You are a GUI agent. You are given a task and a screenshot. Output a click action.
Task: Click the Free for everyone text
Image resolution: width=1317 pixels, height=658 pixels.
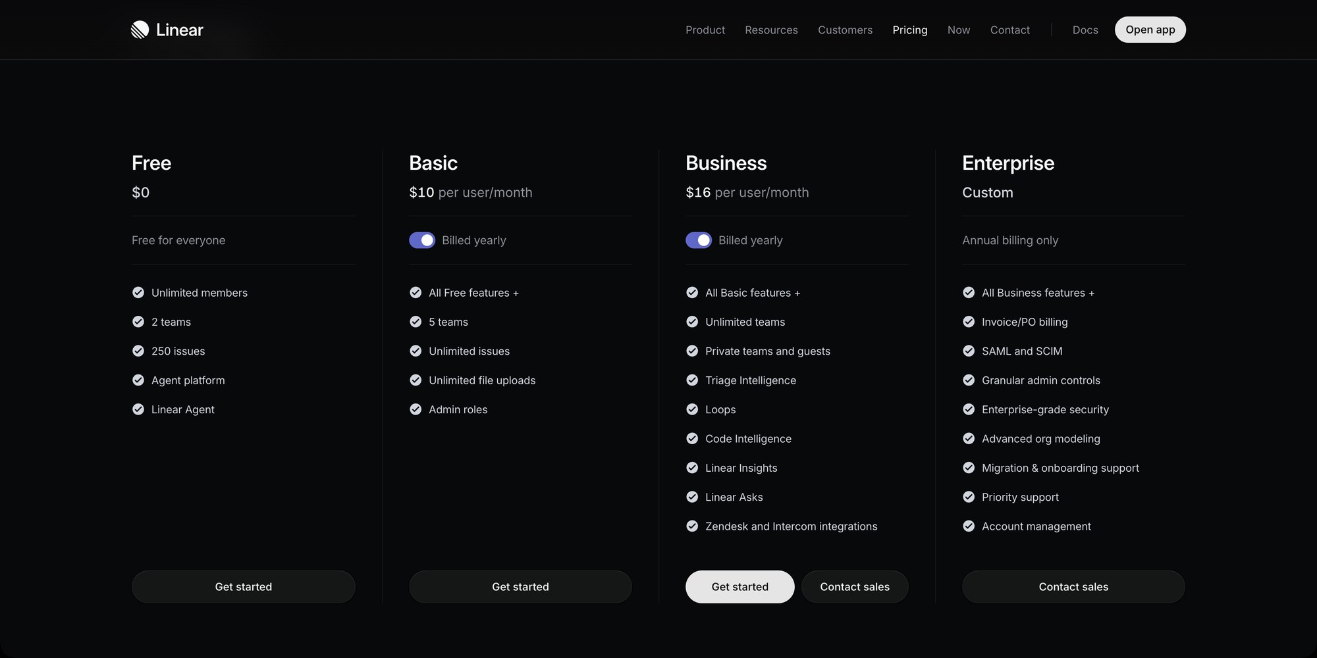pos(178,240)
